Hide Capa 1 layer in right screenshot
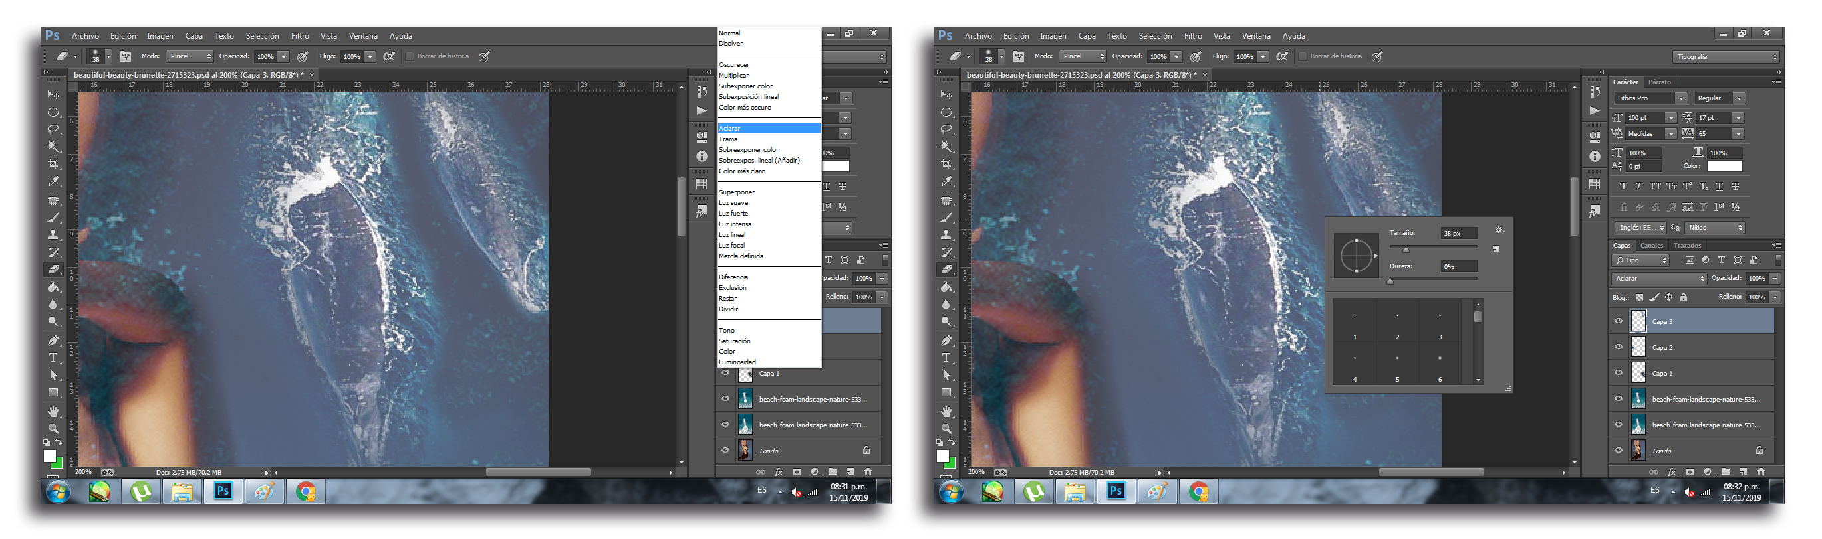This screenshot has height=539, width=1822. (1619, 373)
